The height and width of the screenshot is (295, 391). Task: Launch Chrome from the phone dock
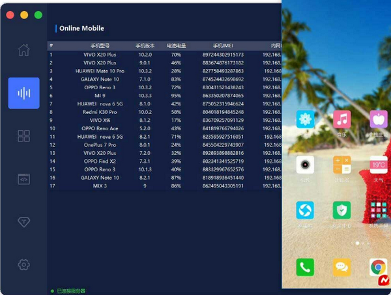pyautogui.click(x=379, y=268)
